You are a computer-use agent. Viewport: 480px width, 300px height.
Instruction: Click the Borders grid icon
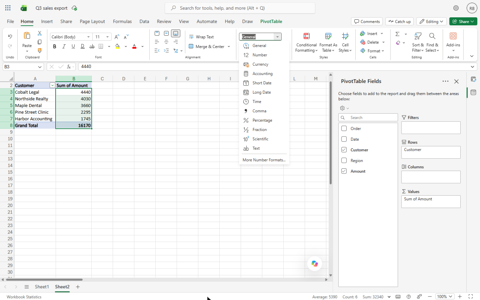(101, 46)
